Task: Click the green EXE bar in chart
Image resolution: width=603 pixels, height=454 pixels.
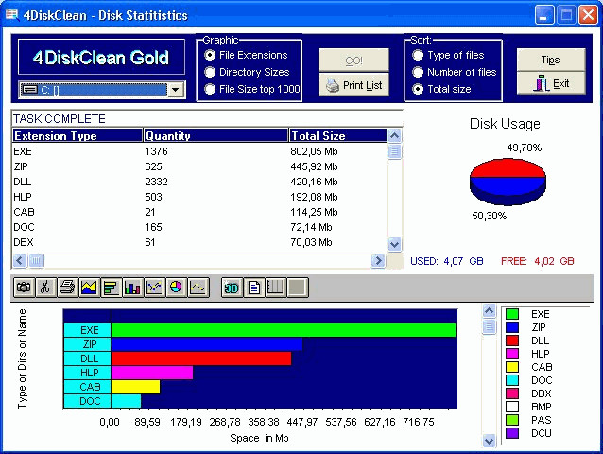Action: click(284, 330)
